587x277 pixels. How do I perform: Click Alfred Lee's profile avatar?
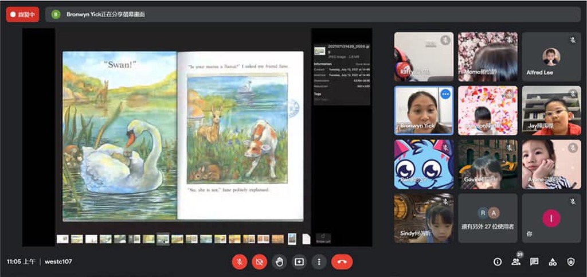click(551, 57)
